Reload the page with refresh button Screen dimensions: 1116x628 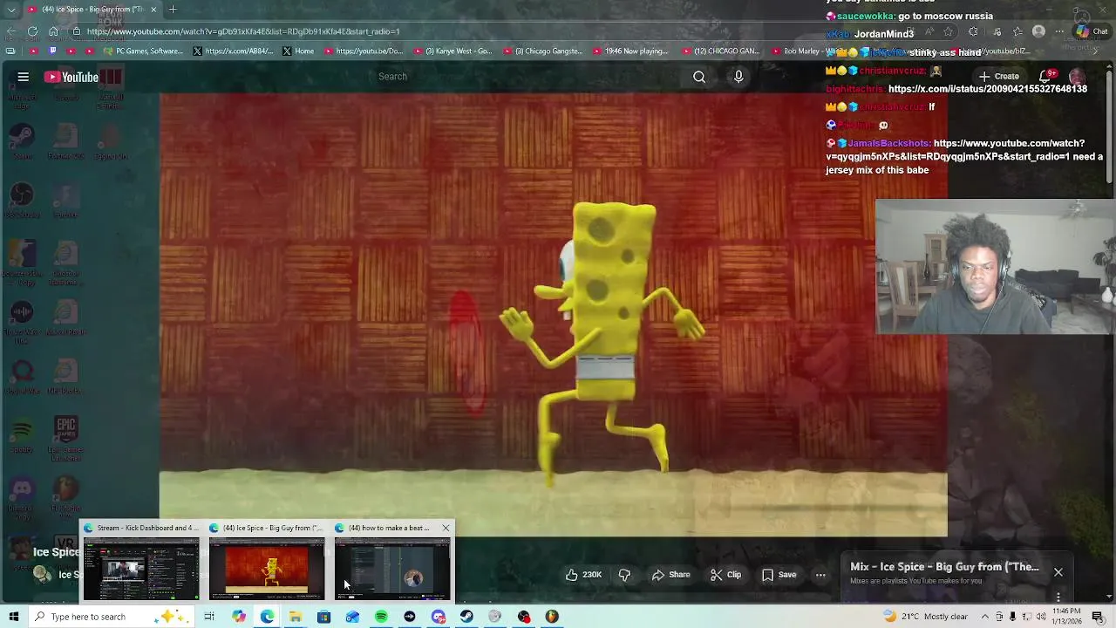[x=32, y=31]
